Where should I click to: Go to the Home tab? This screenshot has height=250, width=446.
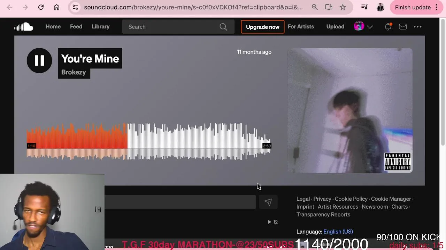click(x=53, y=27)
